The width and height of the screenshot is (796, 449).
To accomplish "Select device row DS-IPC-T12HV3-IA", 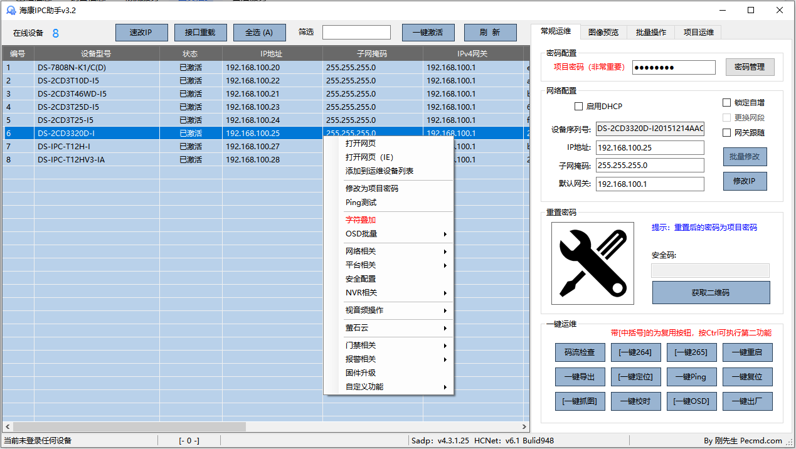I will pos(266,159).
